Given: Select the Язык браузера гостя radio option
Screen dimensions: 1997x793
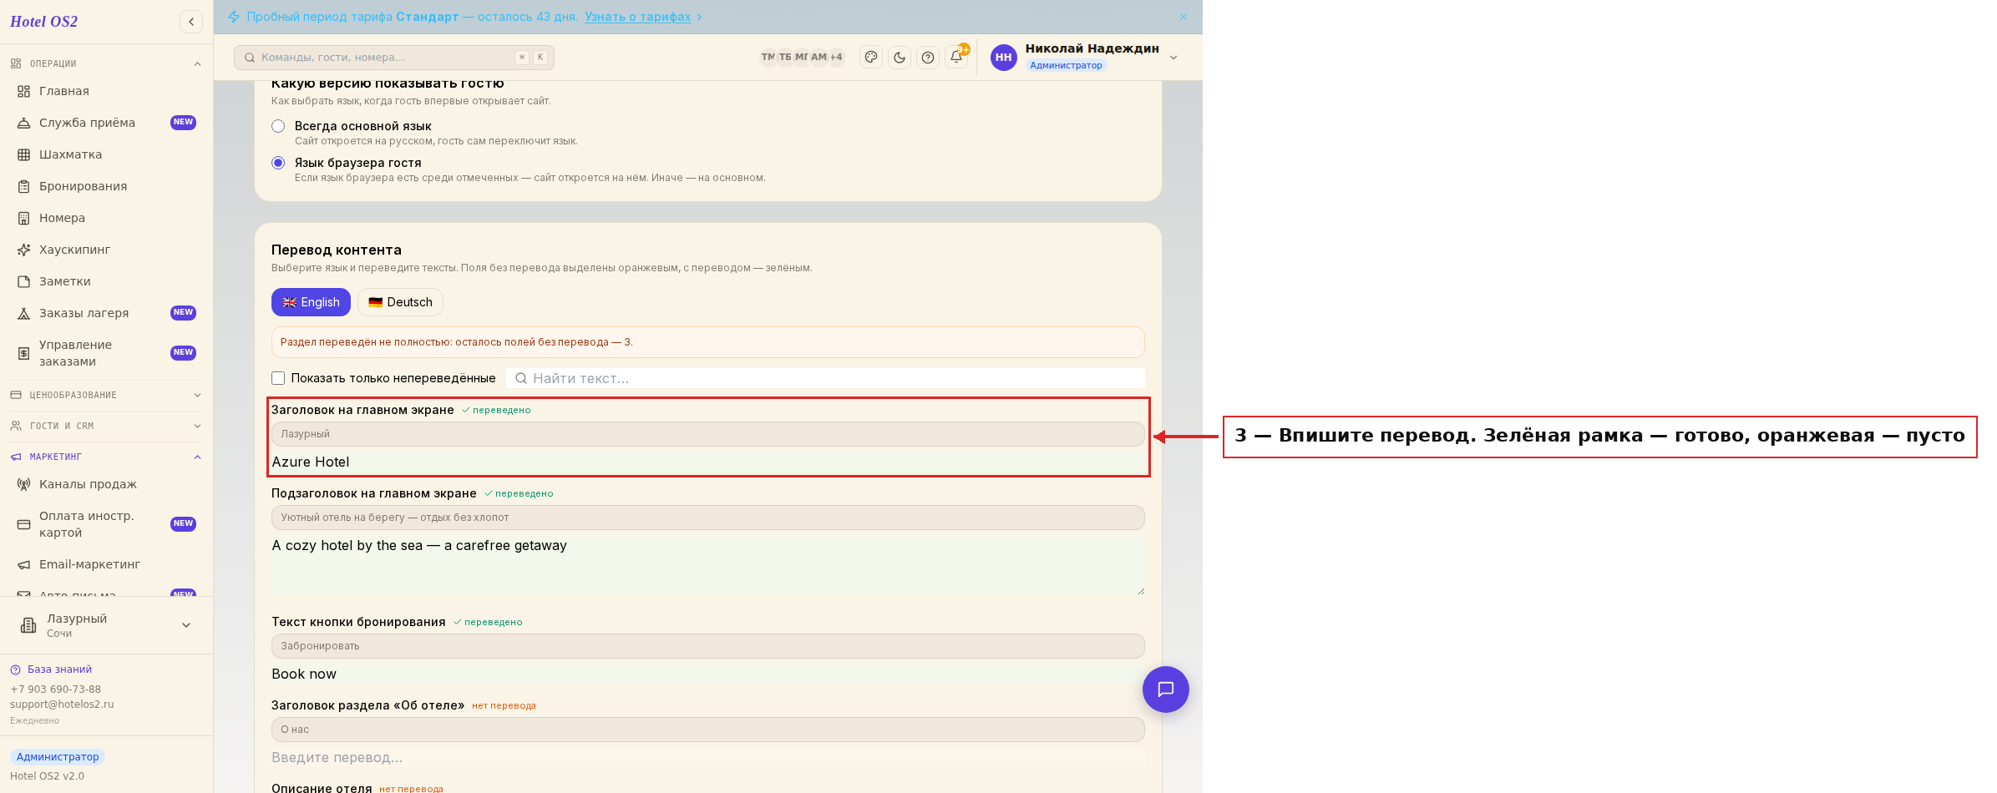Looking at the screenshot, I should pyautogui.click(x=278, y=163).
